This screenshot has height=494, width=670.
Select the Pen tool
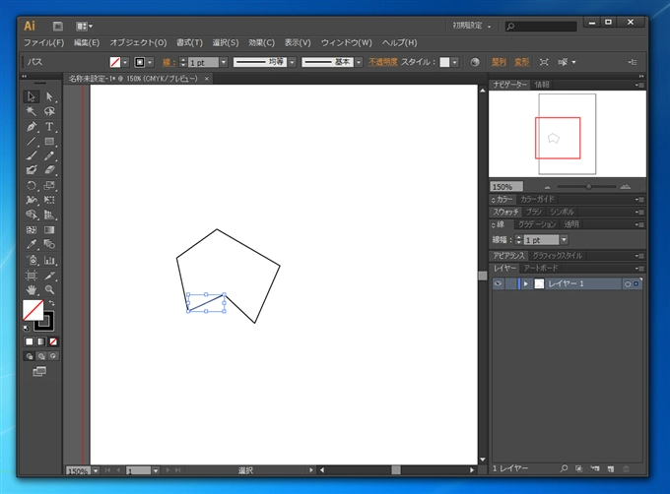pyautogui.click(x=32, y=127)
